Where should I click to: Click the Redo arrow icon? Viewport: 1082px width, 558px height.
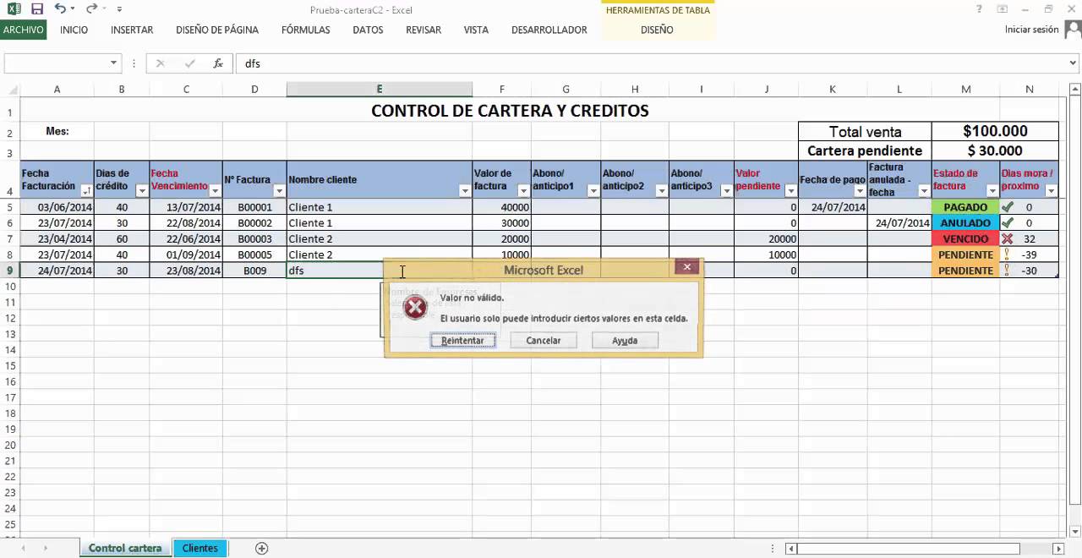[90, 9]
